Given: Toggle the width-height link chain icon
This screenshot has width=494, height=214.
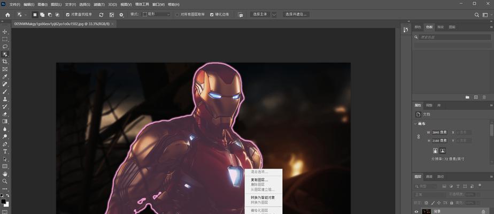Looking at the screenshot, I should (419, 136).
